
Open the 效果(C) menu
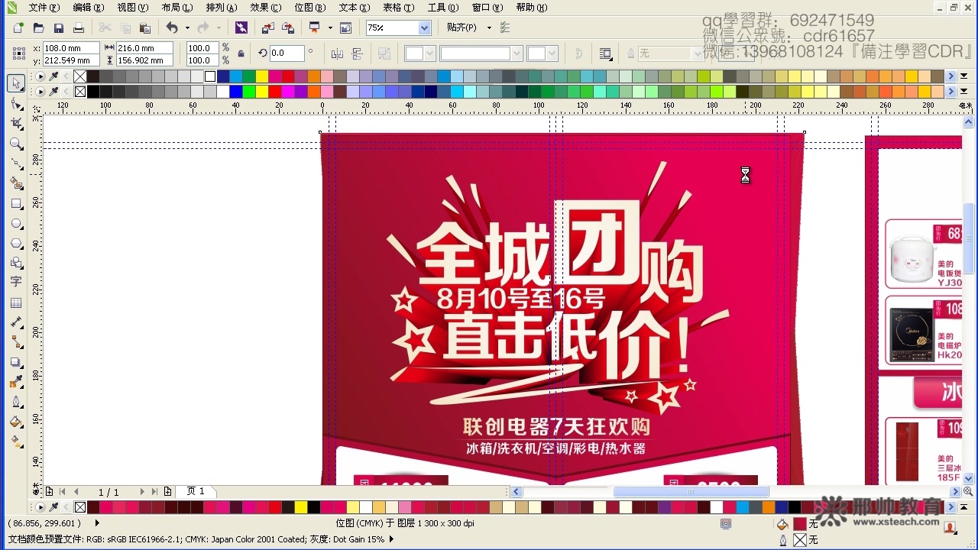266,8
